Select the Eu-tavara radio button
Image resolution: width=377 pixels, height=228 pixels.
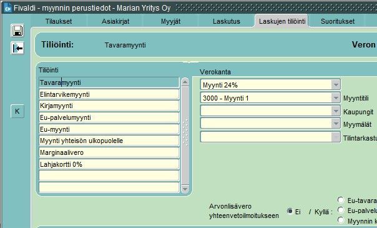coord(340,200)
